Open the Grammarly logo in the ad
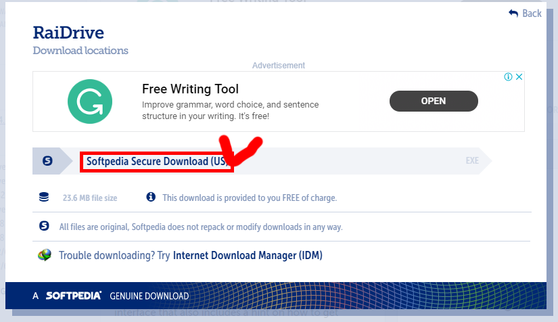The width and height of the screenshot is (558, 322). tap(90, 101)
